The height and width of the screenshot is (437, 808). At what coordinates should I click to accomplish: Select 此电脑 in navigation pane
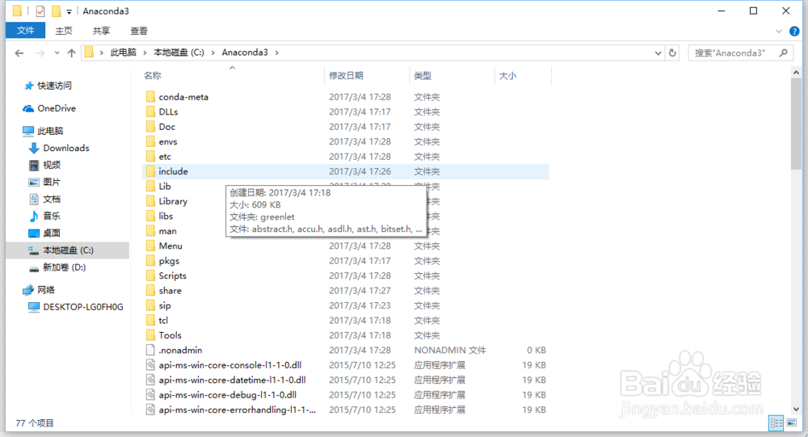coord(44,131)
